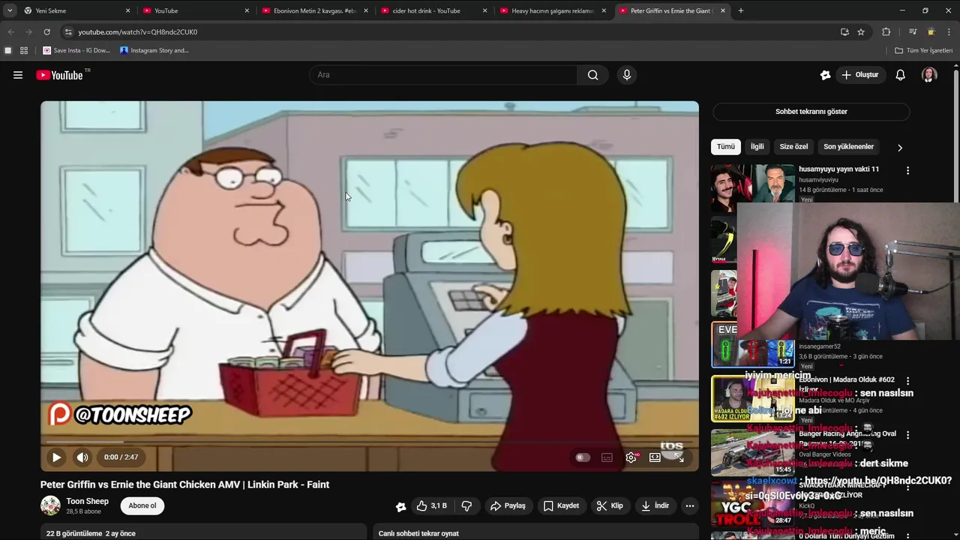The height and width of the screenshot is (540, 960).
Task: Open YouTube notifications bell
Action: [901, 75]
